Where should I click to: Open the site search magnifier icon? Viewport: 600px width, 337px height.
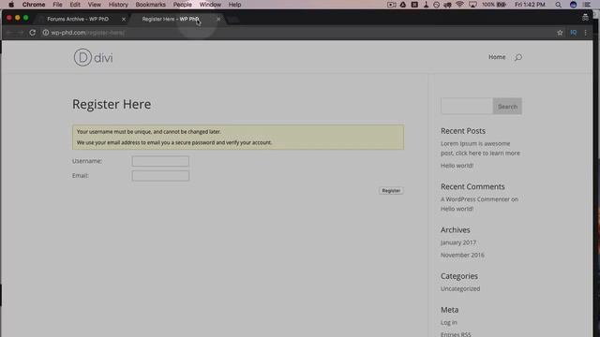pos(518,57)
